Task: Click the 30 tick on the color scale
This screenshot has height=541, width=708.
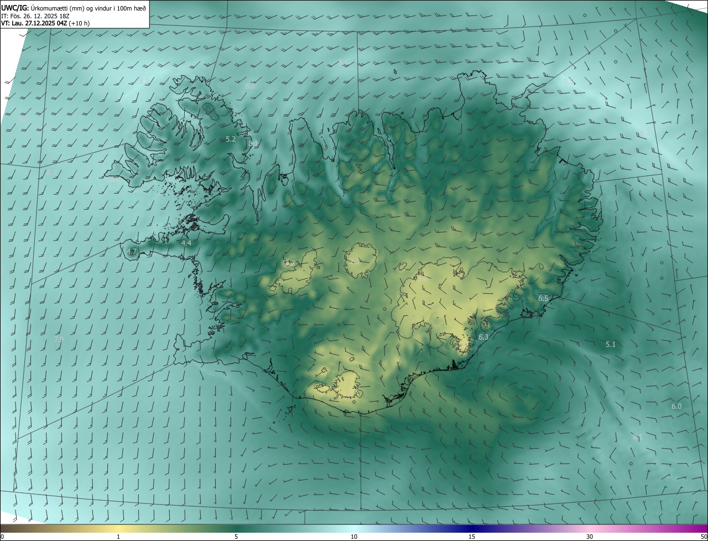Action: pos(590,537)
